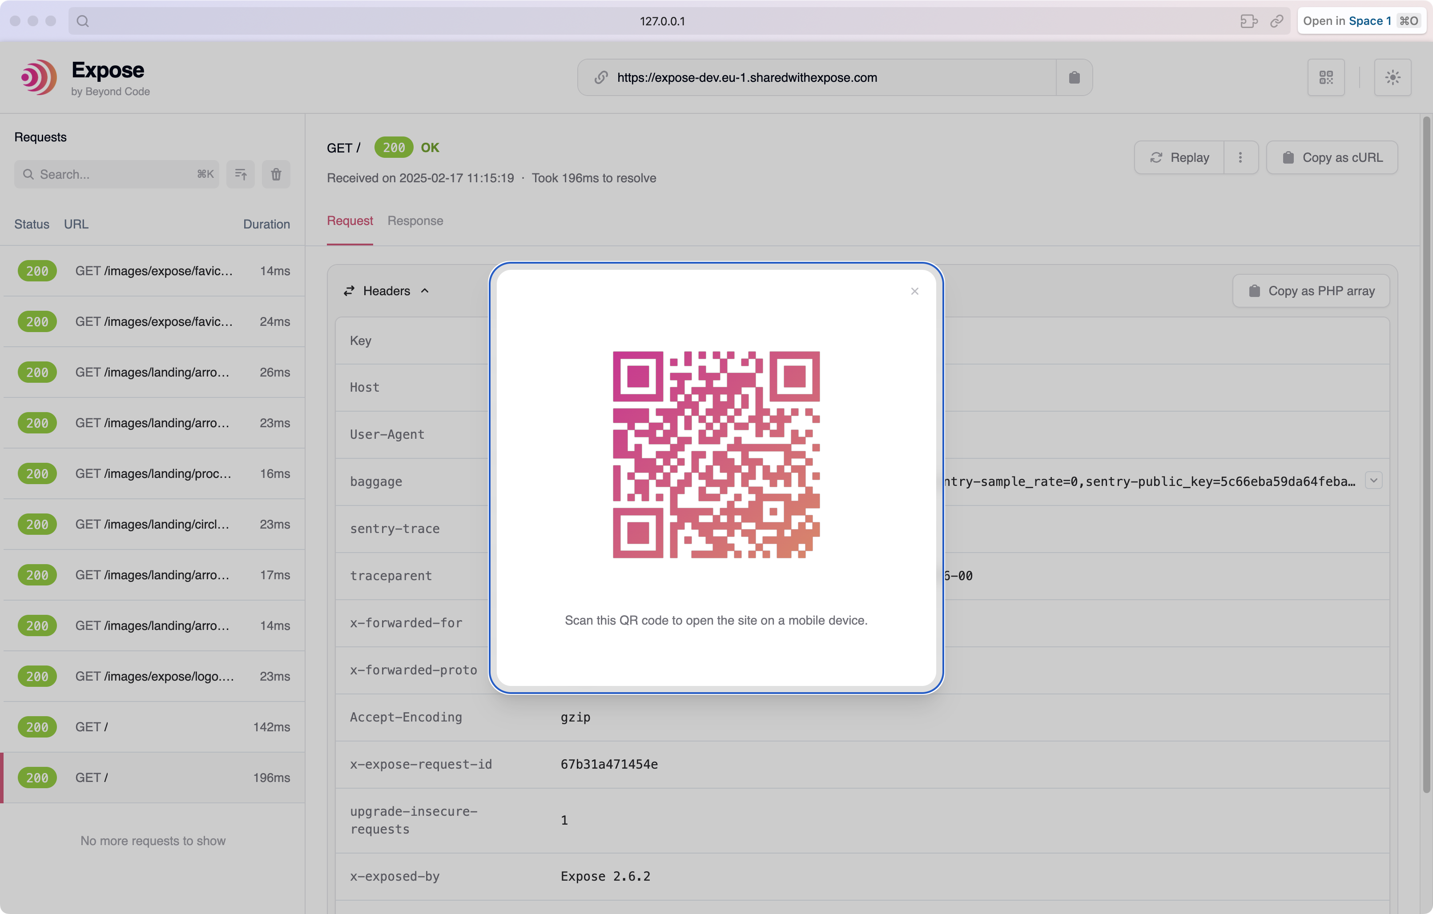
Task: Replay the selected request
Action: (1179, 157)
